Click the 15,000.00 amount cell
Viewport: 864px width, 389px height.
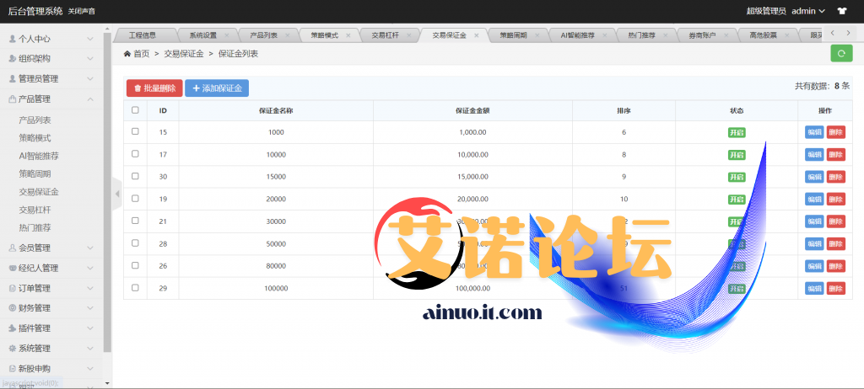(x=472, y=177)
